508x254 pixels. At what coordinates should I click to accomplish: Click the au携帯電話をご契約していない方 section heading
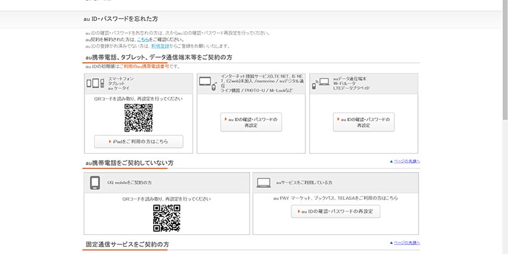[129, 164]
